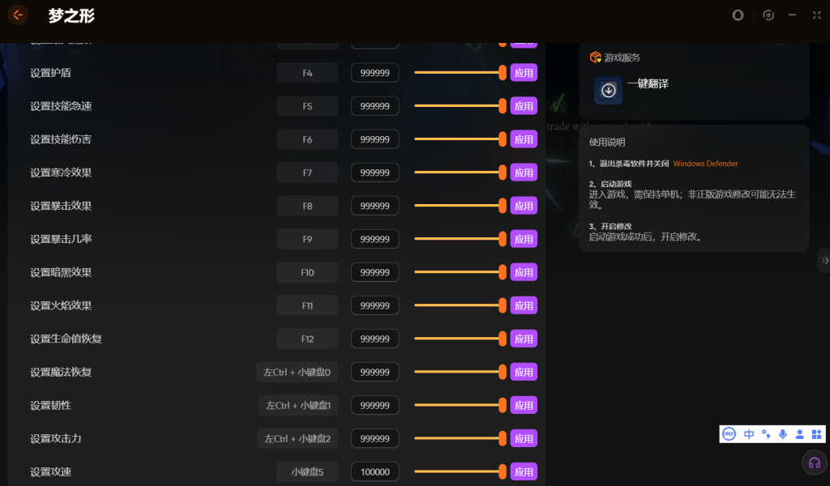This screenshot has width=830, height=486.
Task: Open the IME user account icon
Action: click(x=799, y=434)
